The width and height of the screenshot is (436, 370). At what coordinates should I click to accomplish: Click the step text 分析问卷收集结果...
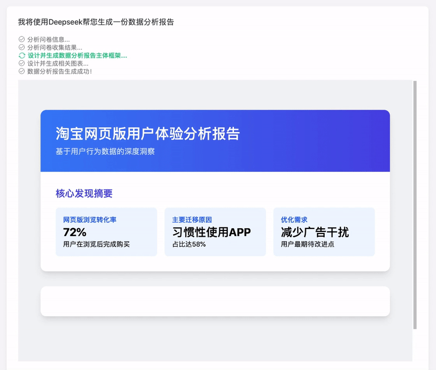54,47
